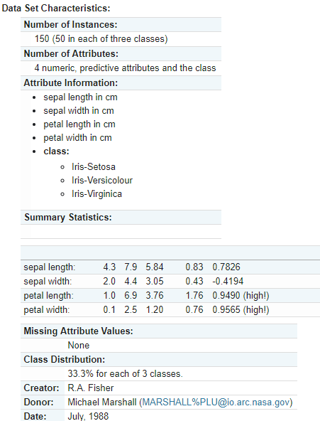Screen dimensions: 320x421
Task: Select the creator name R.A. Fisher
Action: coord(91,388)
